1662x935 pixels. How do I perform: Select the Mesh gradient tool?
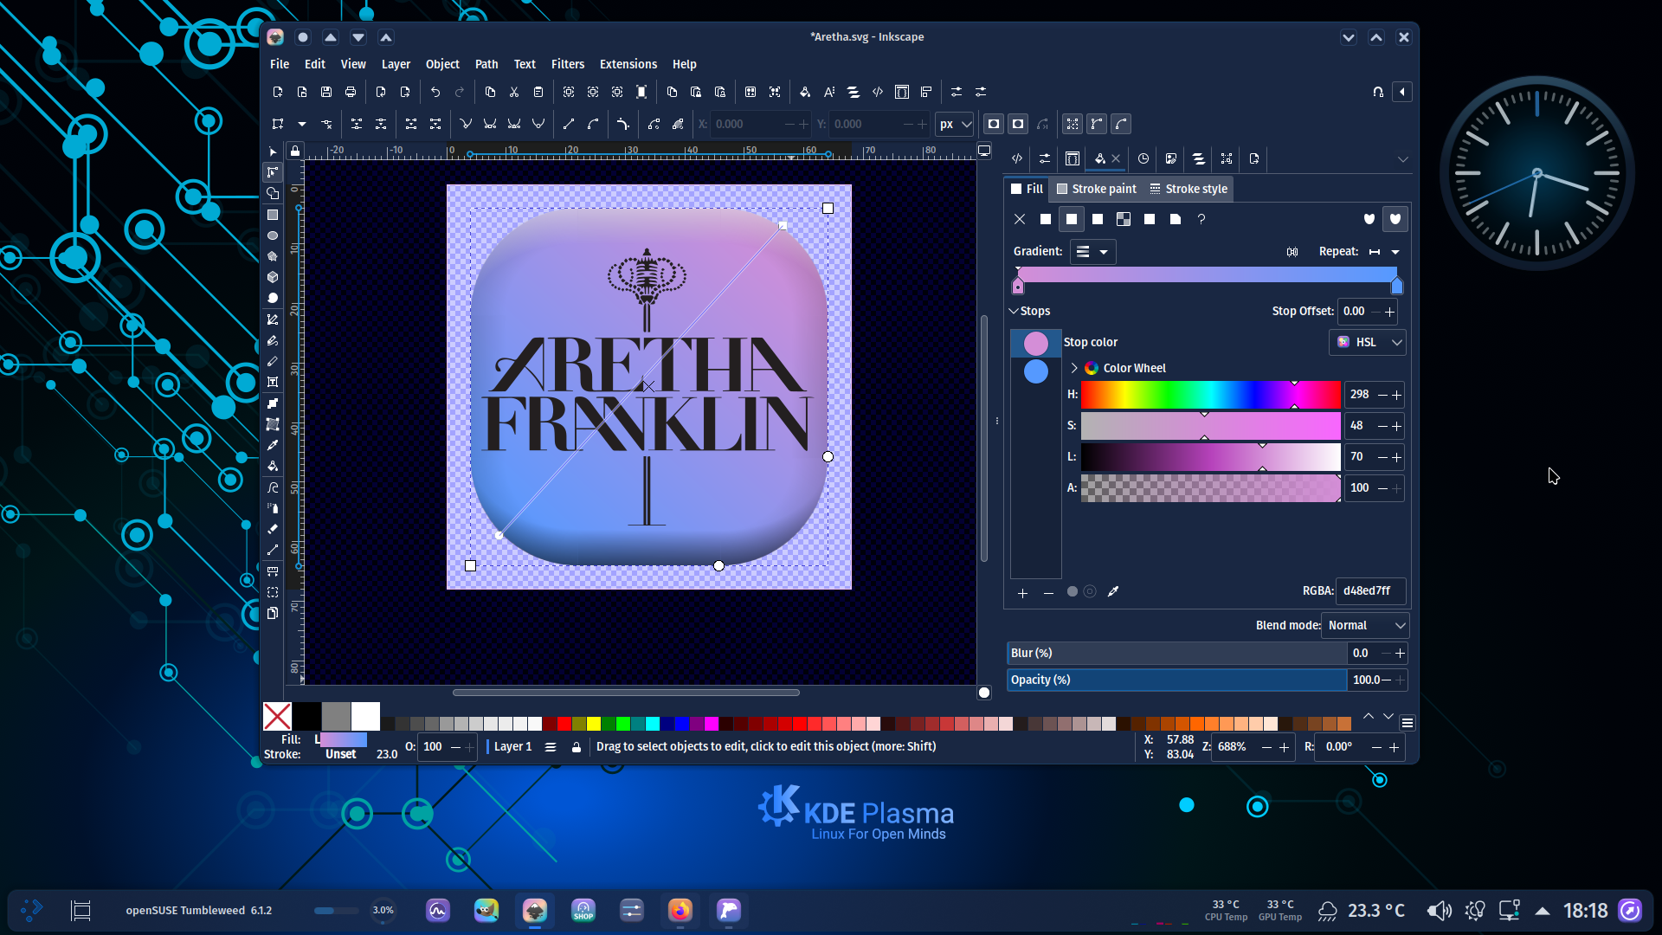[273, 424]
